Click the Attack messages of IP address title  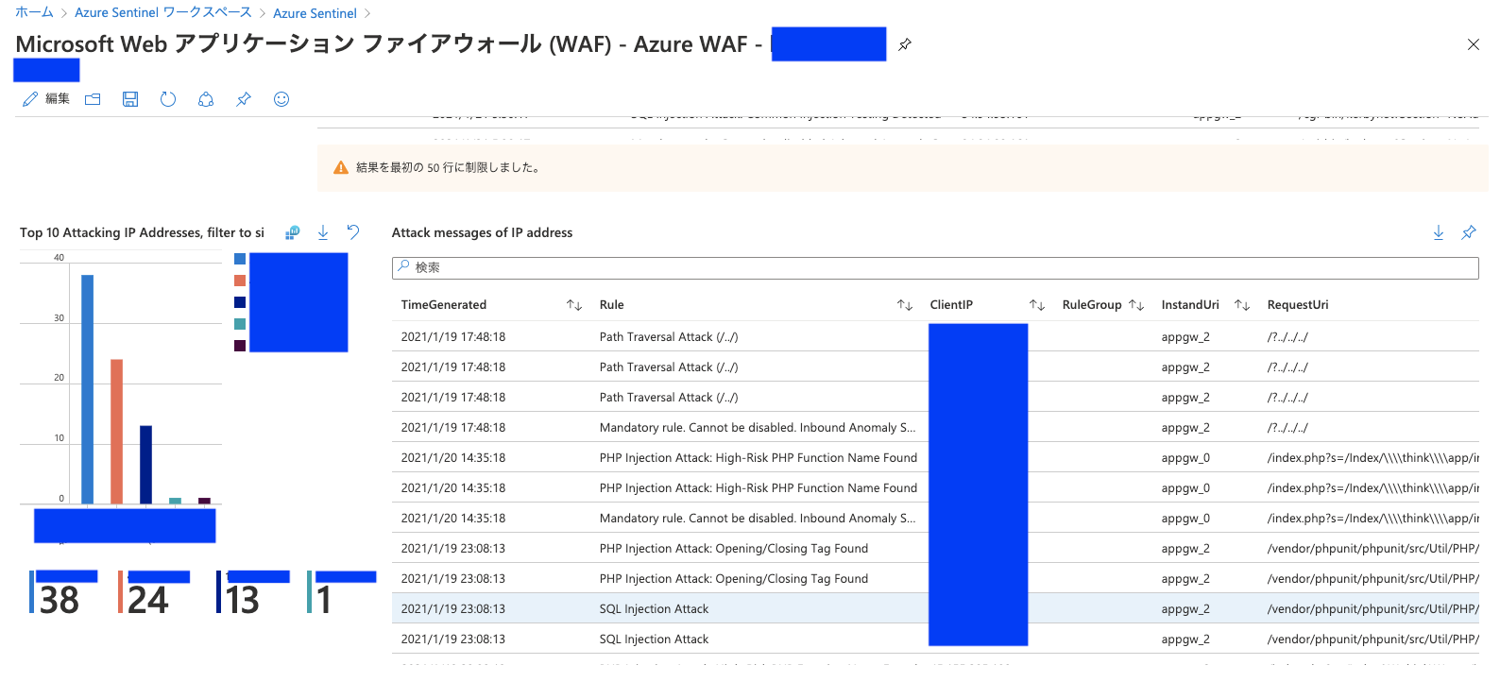click(x=482, y=232)
